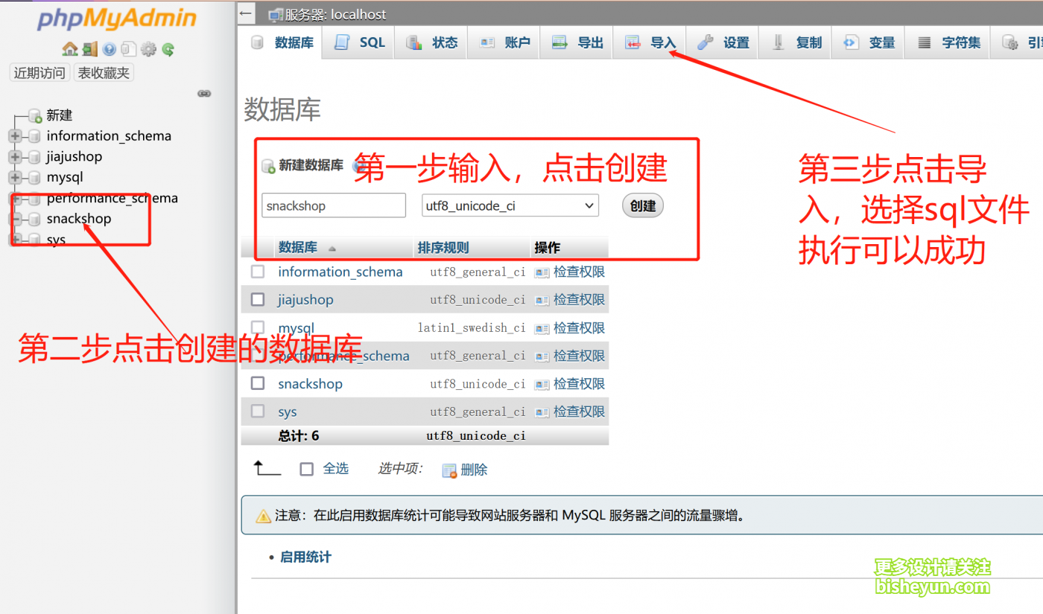Switch to the 数据库 tab
Screen dimensions: 1043x614
(282, 42)
